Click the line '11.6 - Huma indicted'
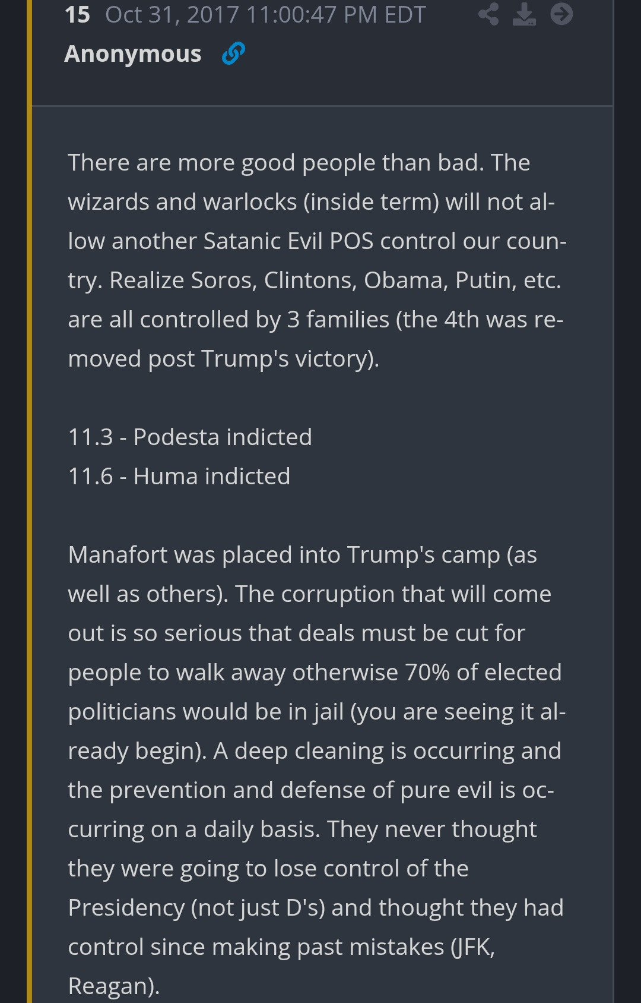The width and height of the screenshot is (641, 1003). coord(179,476)
